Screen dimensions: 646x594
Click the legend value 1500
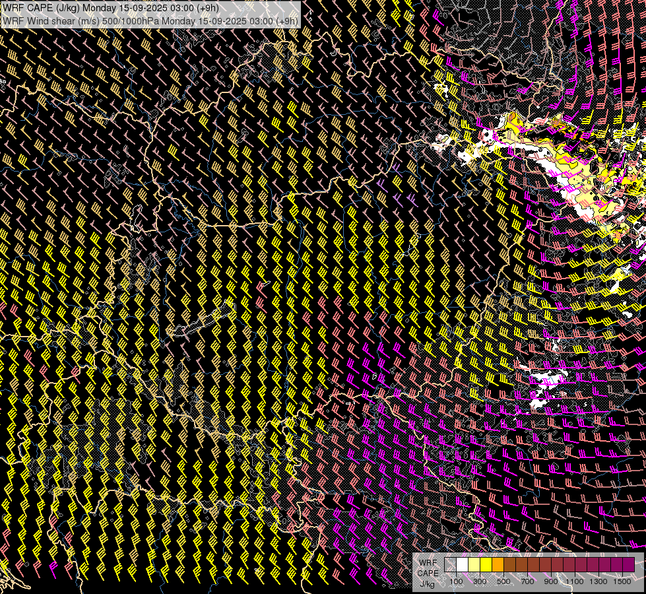coord(622,581)
